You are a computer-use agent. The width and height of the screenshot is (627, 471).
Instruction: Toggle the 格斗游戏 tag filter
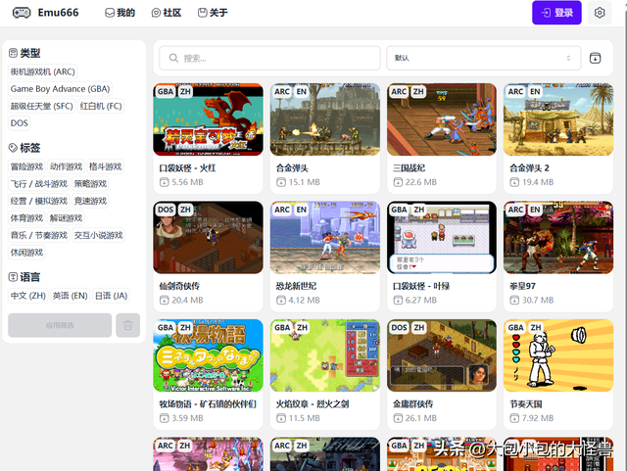click(105, 166)
